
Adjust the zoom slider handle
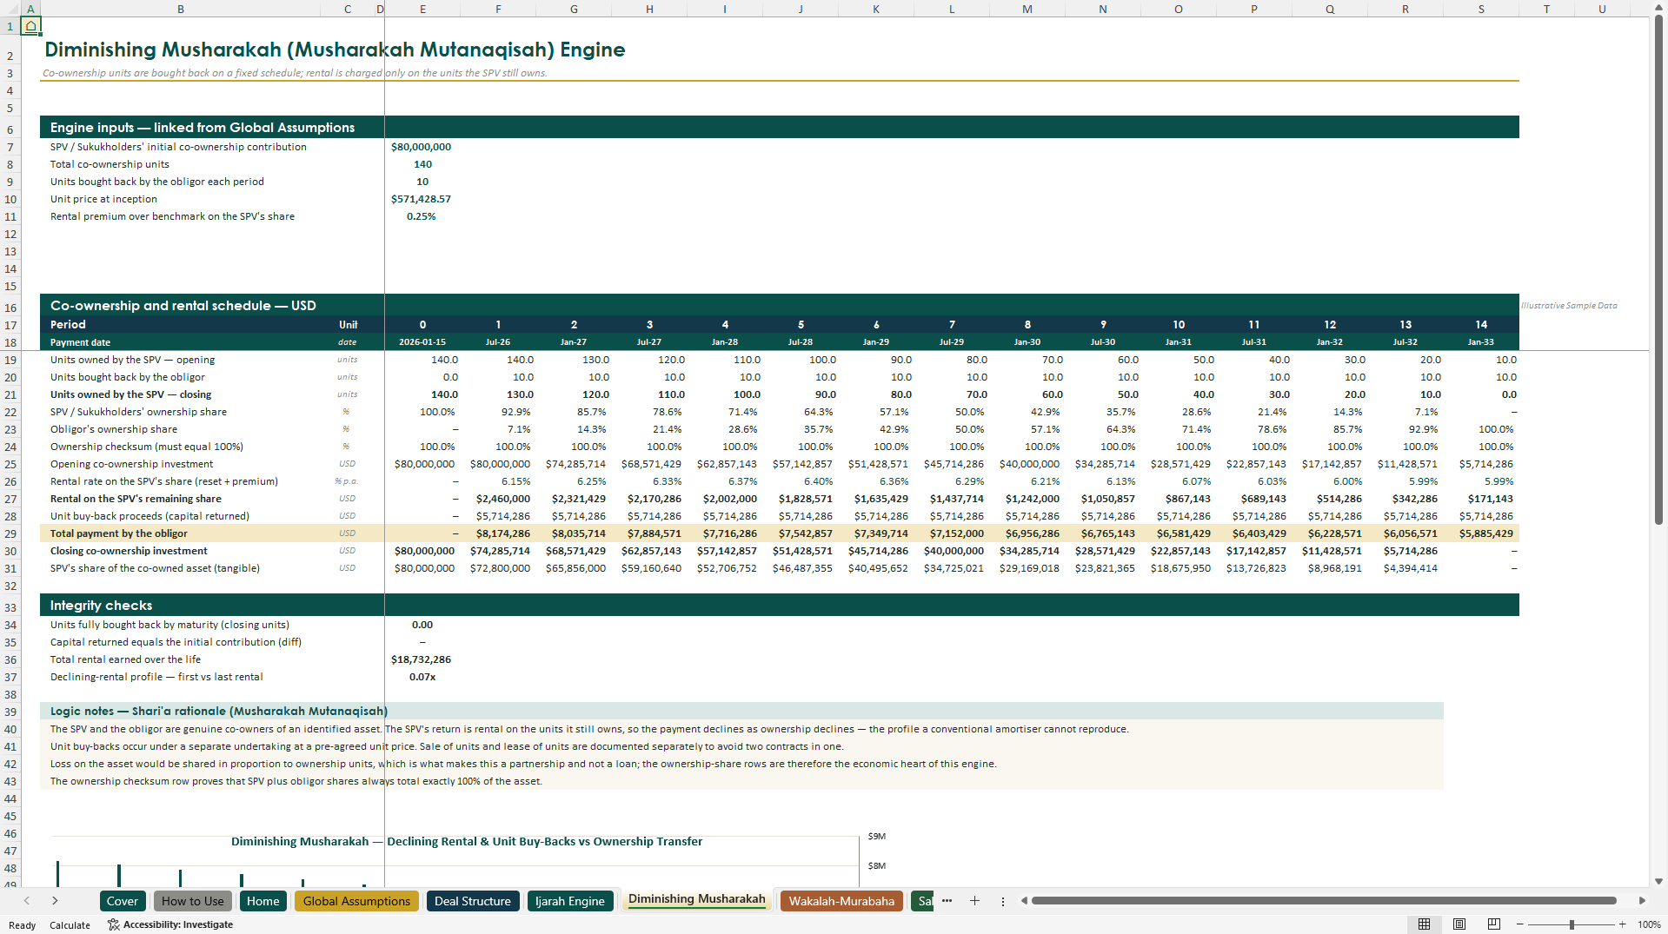[x=1572, y=924]
